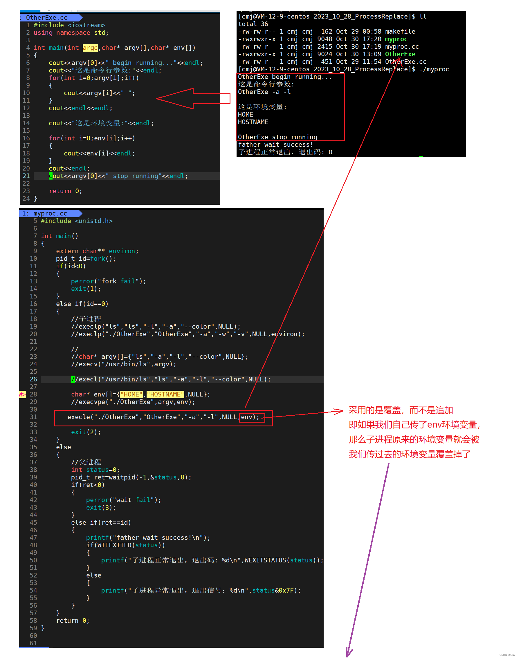
Task: Click 'else if(id==0)' line
Action: 82,304
